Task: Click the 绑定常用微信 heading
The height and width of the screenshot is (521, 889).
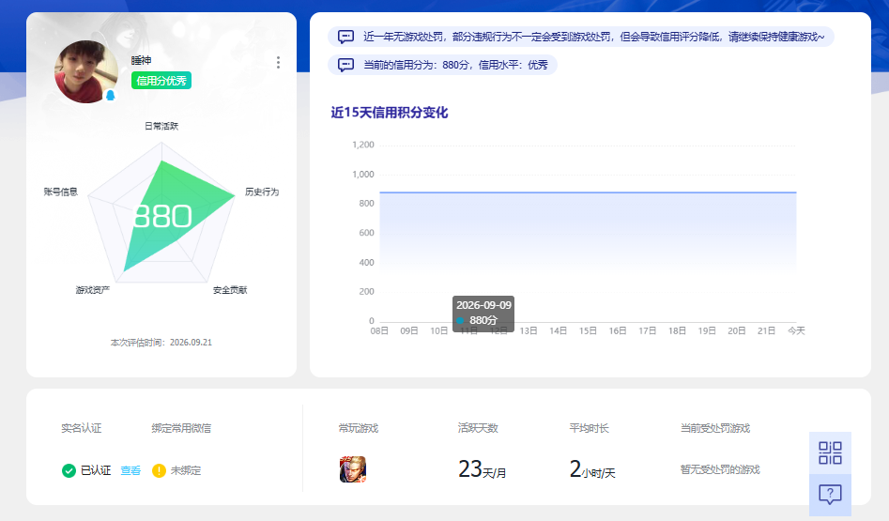Action: [x=181, y=428]
